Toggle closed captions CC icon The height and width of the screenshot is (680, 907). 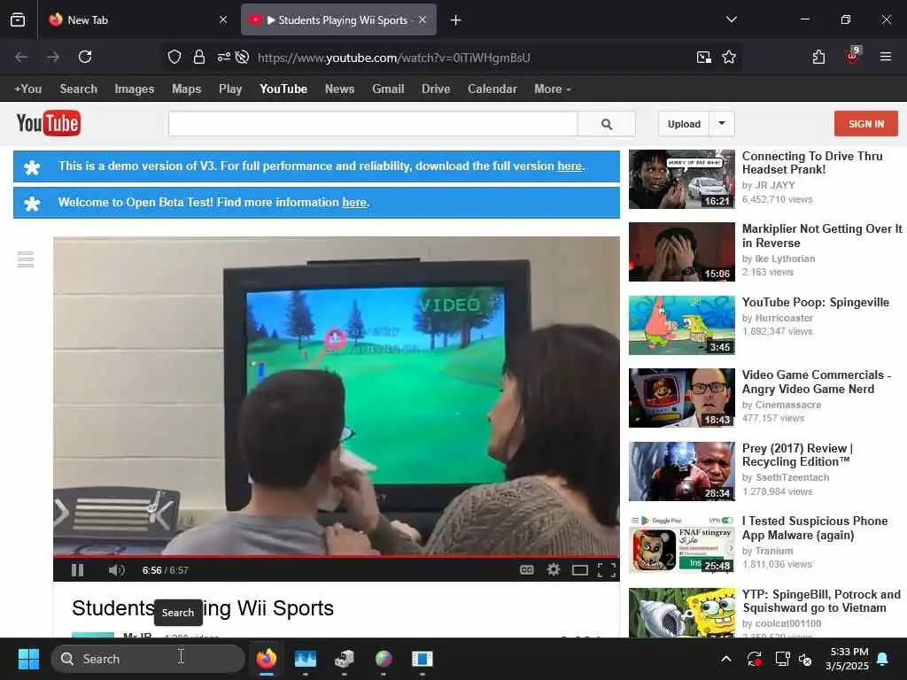526,570
